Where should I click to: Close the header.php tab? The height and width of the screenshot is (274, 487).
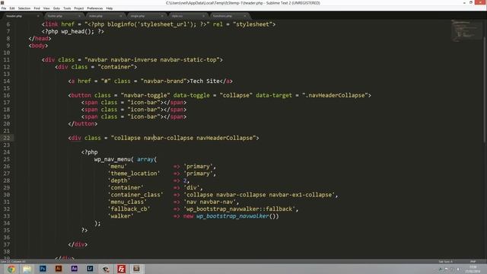pos(38,16)
